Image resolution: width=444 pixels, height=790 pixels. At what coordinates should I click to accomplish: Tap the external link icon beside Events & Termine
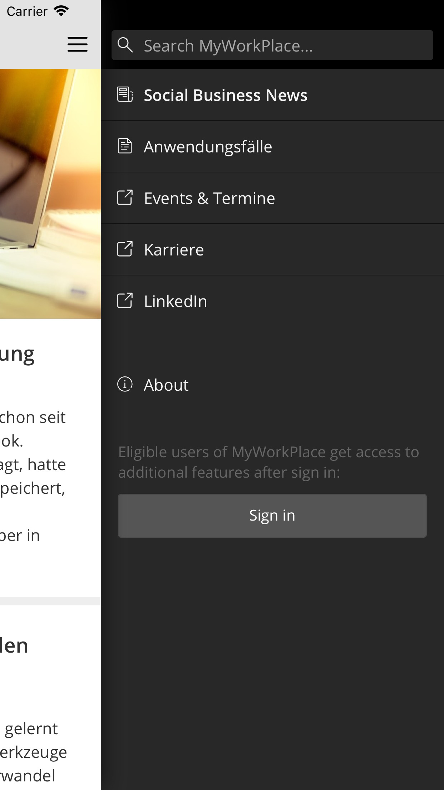pos(125,197)
